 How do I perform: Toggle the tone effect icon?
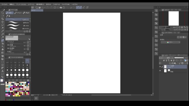181,37
